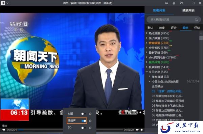
Task: Click the next (fast-forward) button
Action: 137,130
